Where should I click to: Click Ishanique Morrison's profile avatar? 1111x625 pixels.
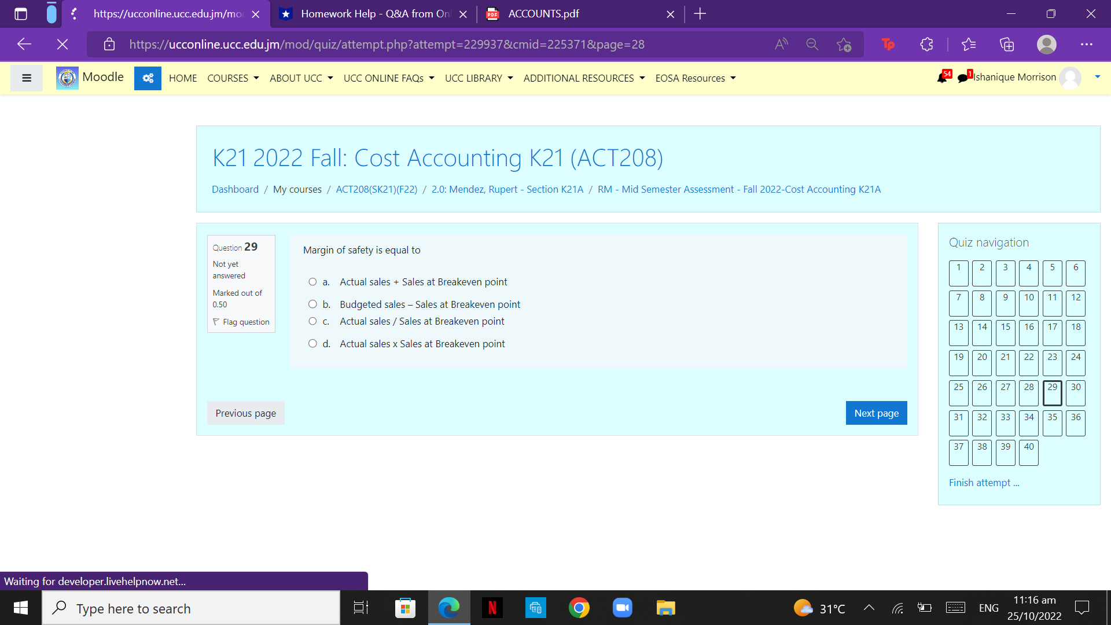click(x=1070, y=78)
